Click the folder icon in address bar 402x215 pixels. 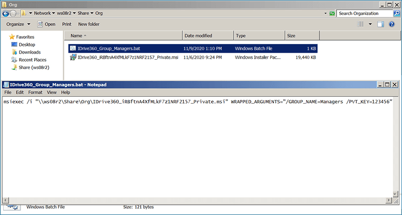pos(24,13)
